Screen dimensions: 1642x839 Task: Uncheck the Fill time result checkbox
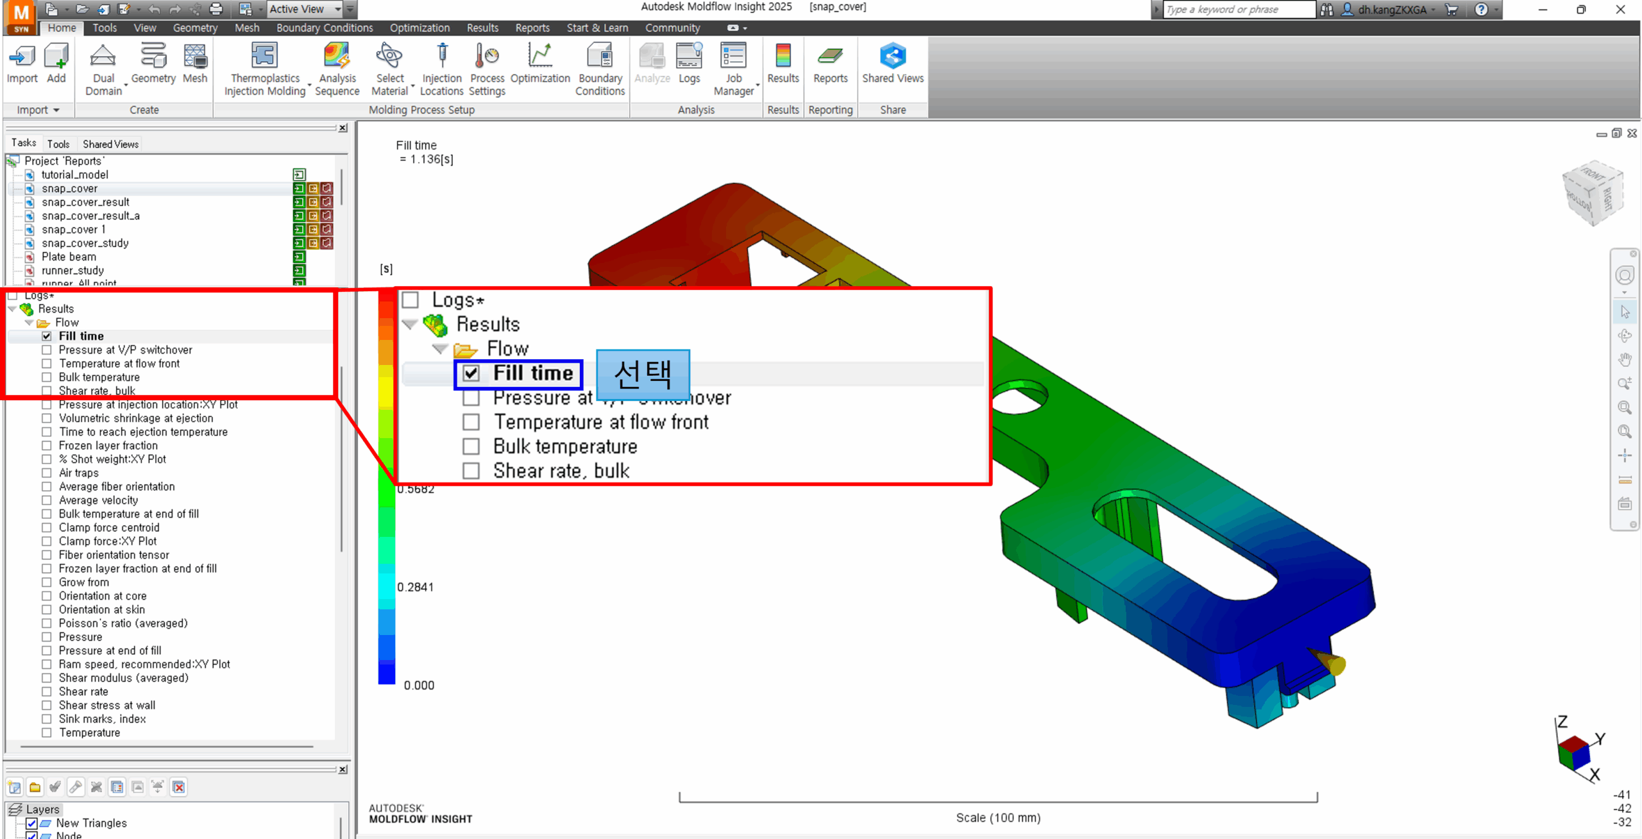(47, 336)
